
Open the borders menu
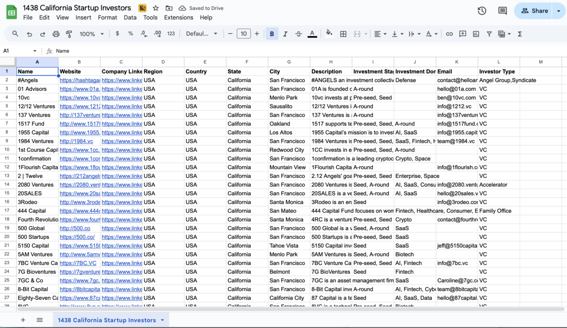click(343, 34)
